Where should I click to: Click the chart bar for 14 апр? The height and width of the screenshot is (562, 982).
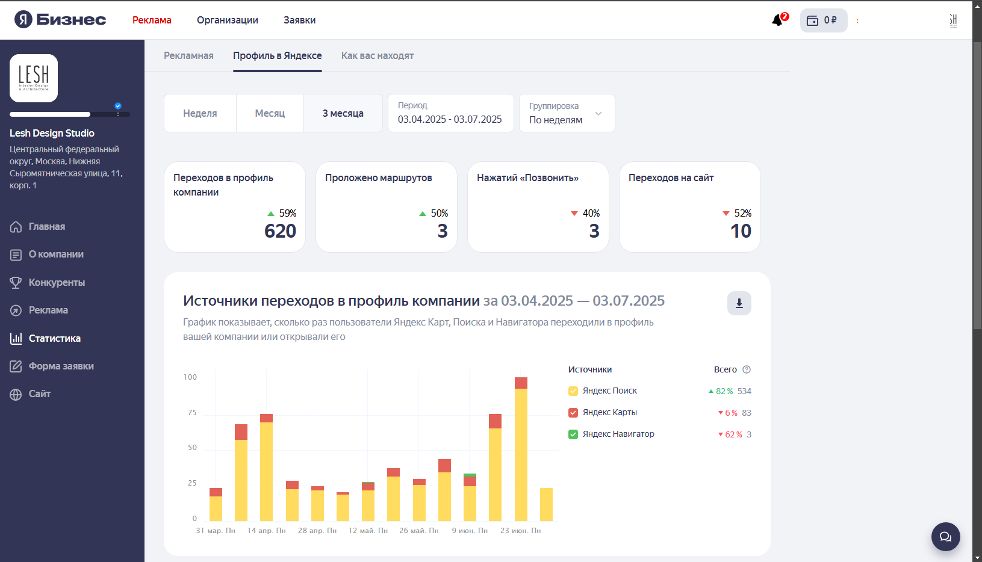coord(266,468)
